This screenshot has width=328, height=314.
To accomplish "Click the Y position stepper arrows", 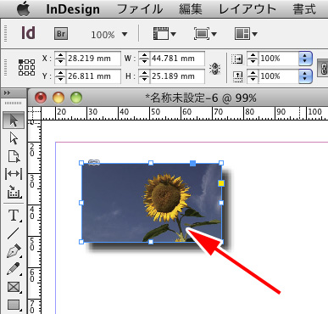I will coord(60,76).
